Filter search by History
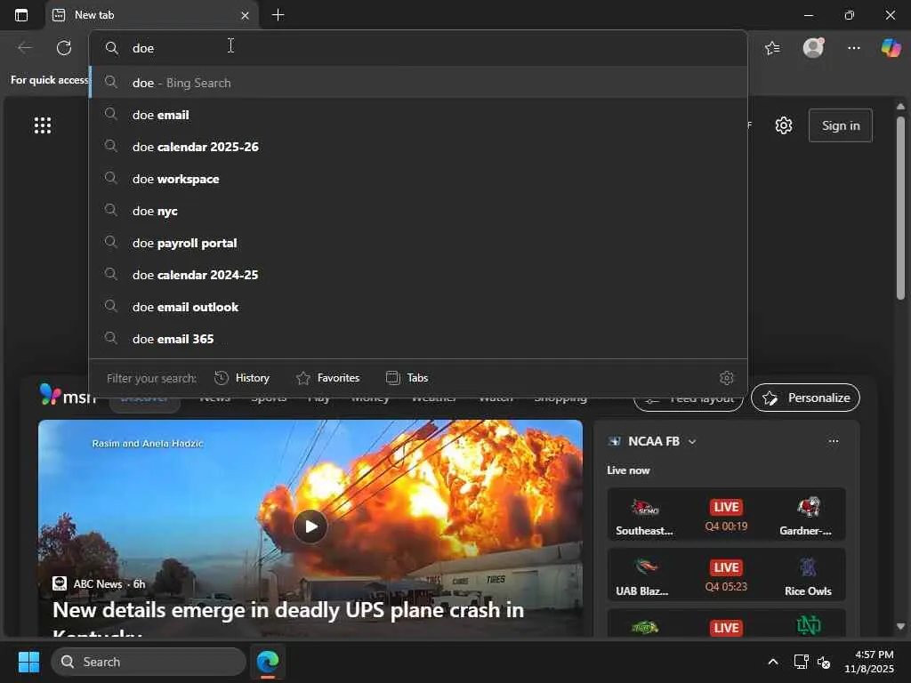This screenshot has width=911, height=683. click(x=242, y=378)
